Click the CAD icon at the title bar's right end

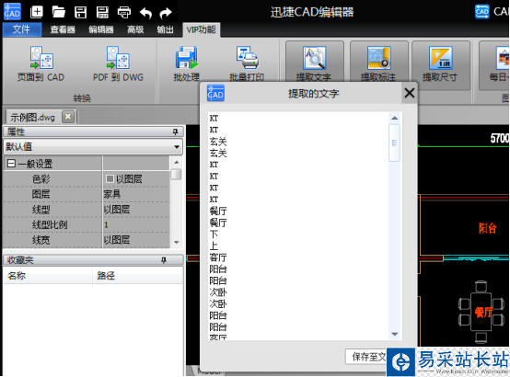point(482,11)
